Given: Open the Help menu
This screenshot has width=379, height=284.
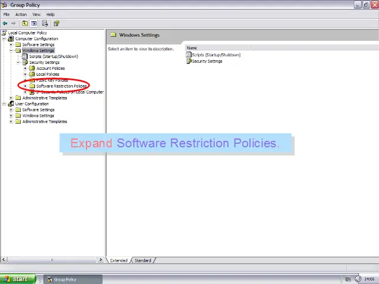Looking at the screenshot, I should [x=50, y=14].
